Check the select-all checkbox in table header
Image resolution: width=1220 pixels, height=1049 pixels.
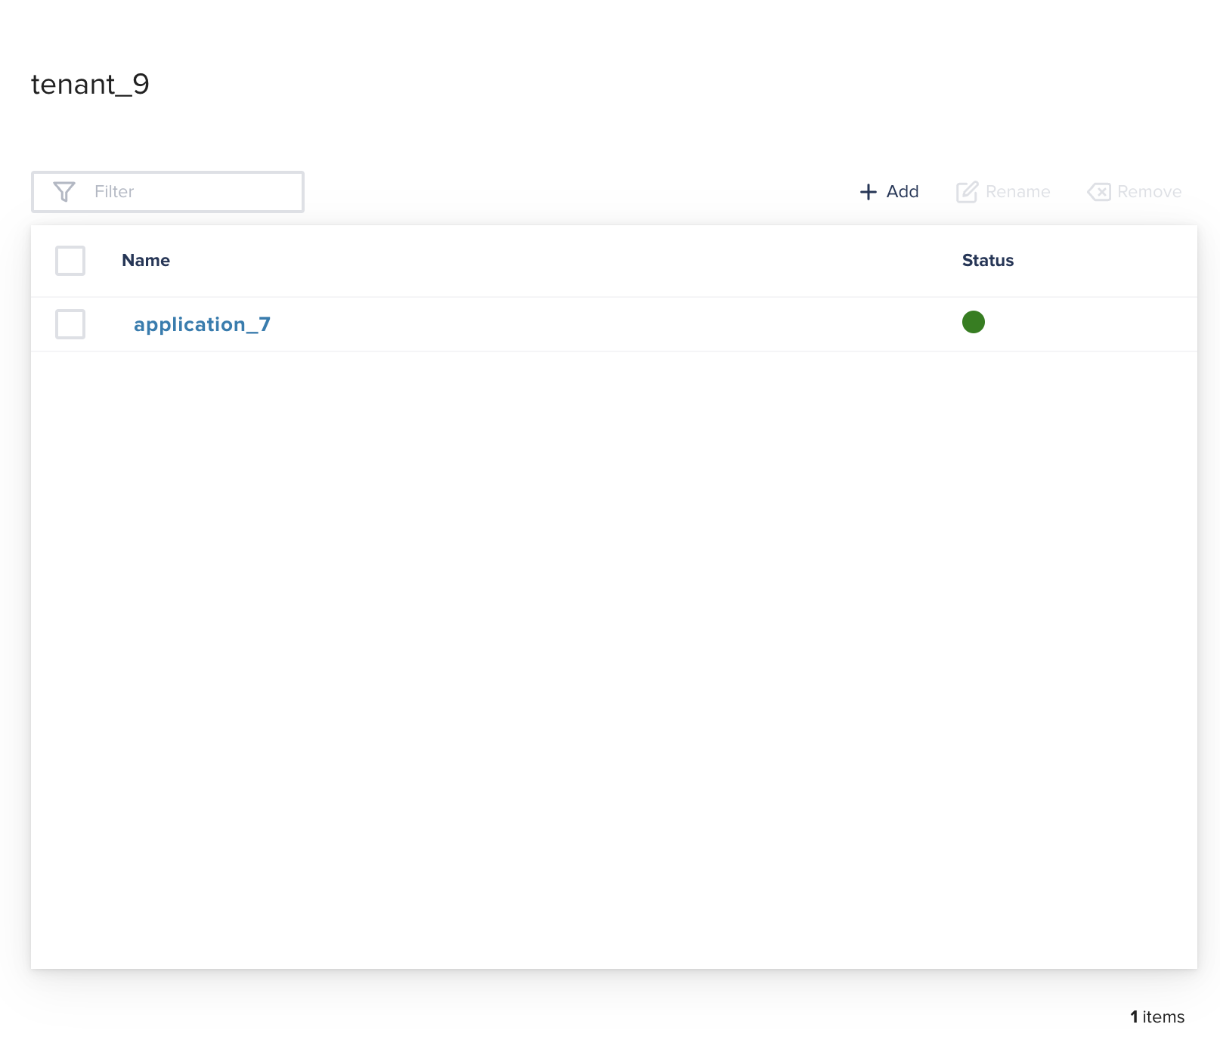click(x=69, y=261)
